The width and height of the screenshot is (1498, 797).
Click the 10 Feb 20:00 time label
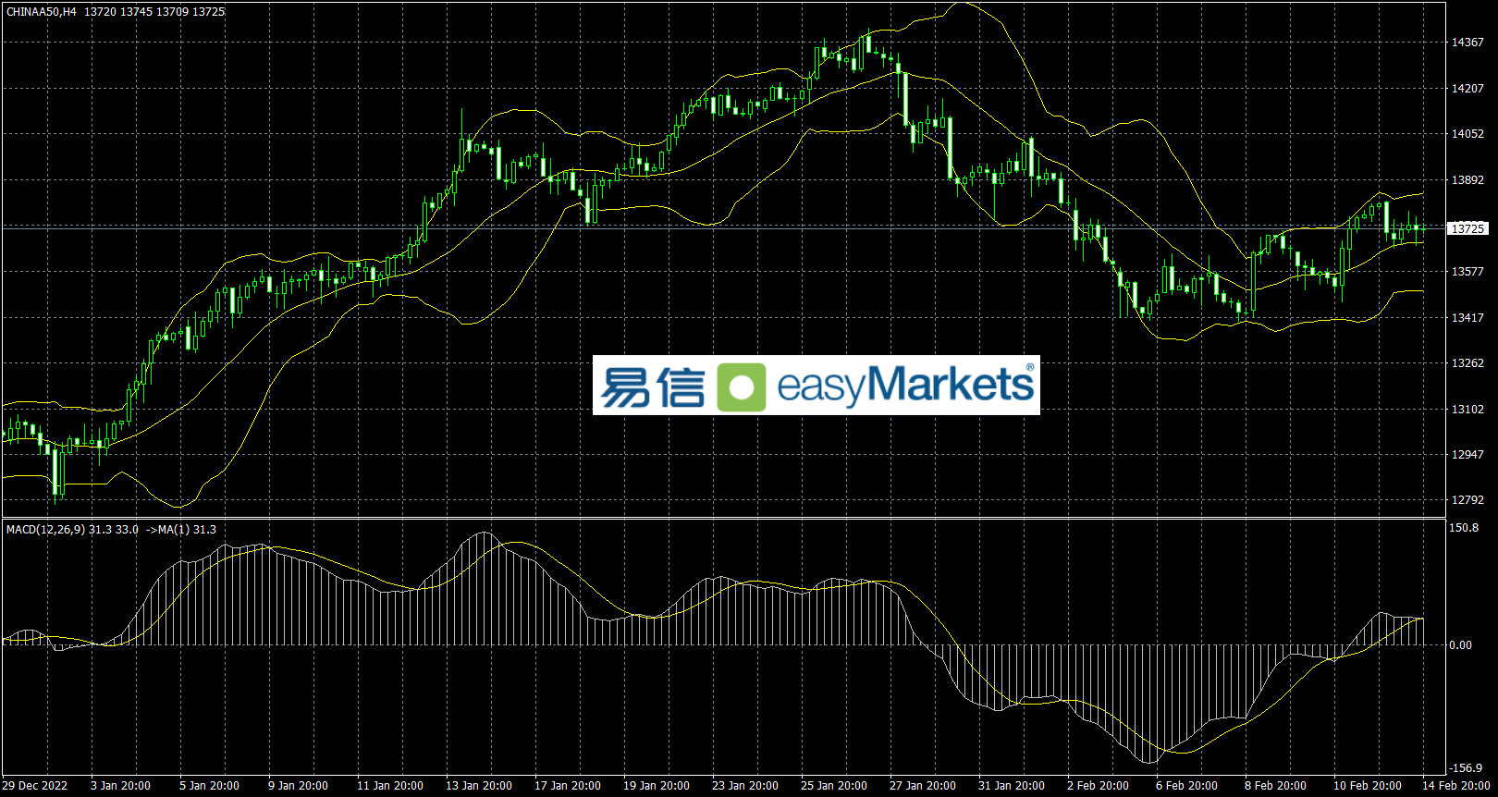[1368, 786]
